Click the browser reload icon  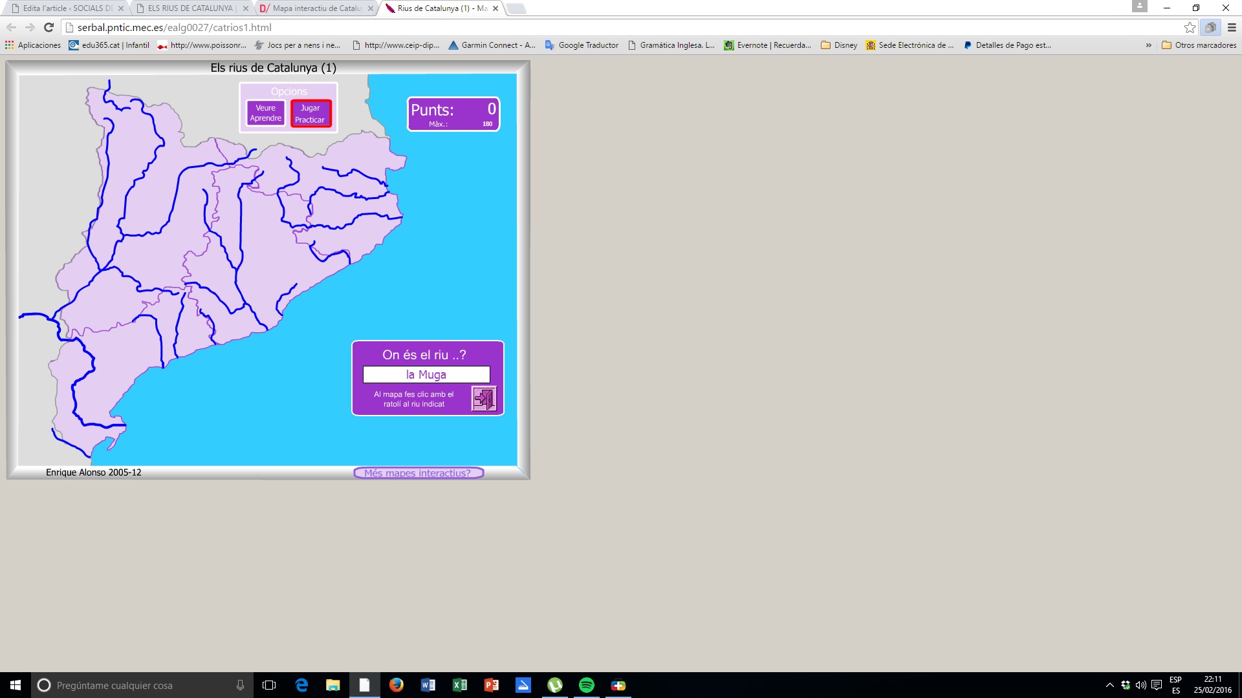tap(49, 27)
